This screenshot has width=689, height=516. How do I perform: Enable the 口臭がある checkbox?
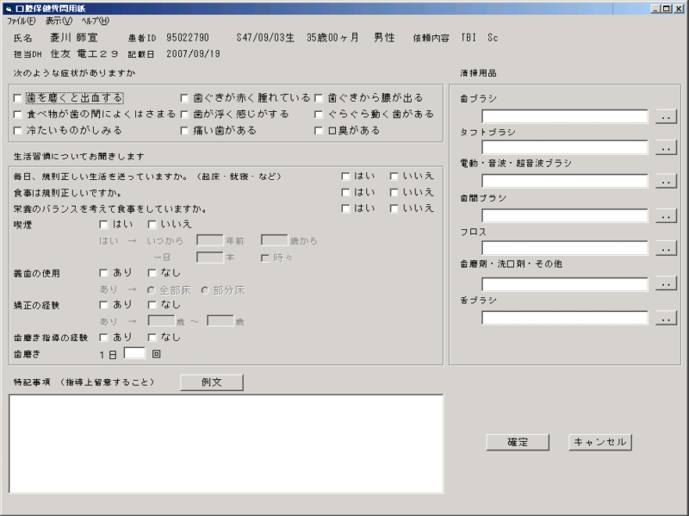[320, 131]
